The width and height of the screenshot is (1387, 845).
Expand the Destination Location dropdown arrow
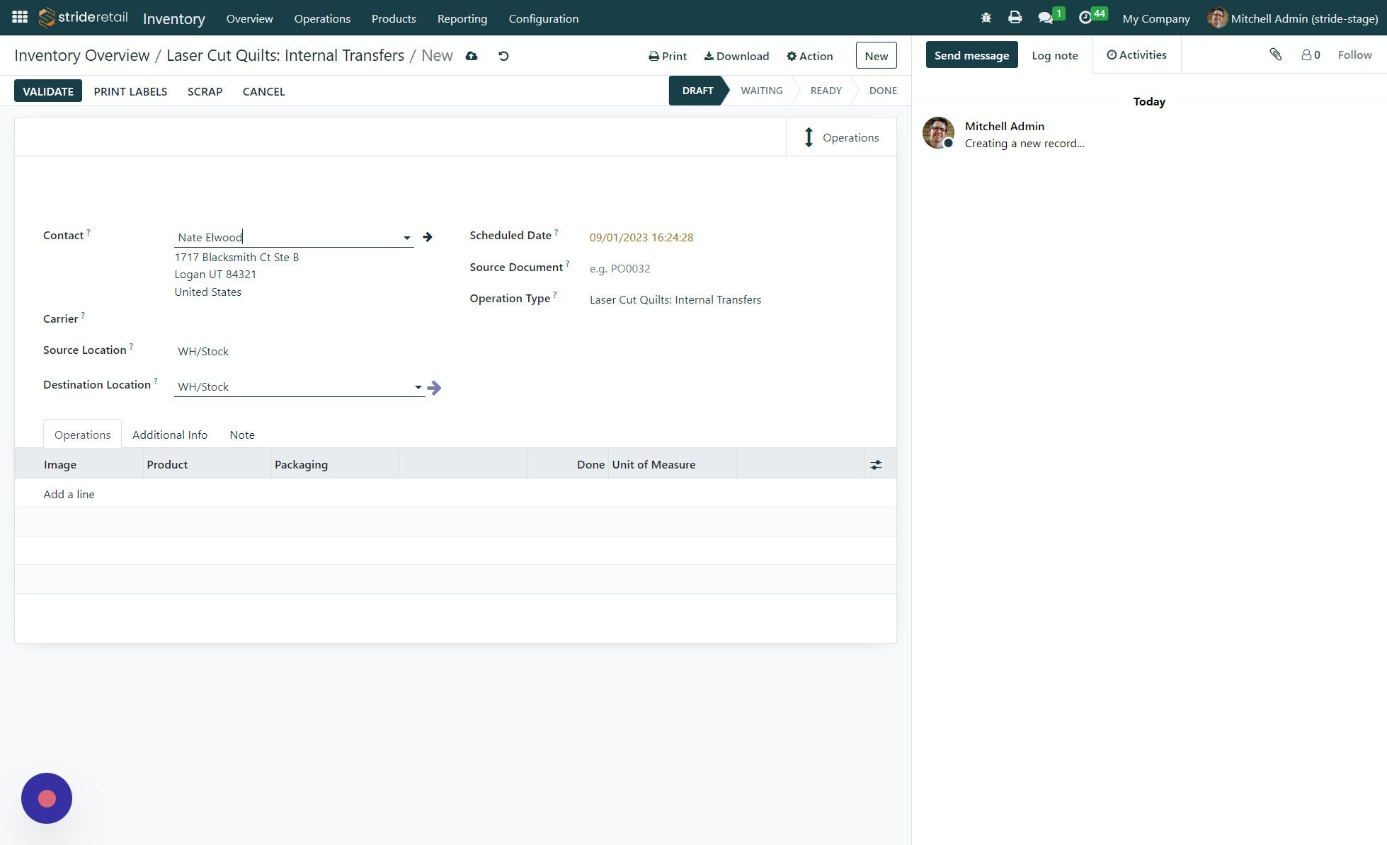click(x=418, y=387)
